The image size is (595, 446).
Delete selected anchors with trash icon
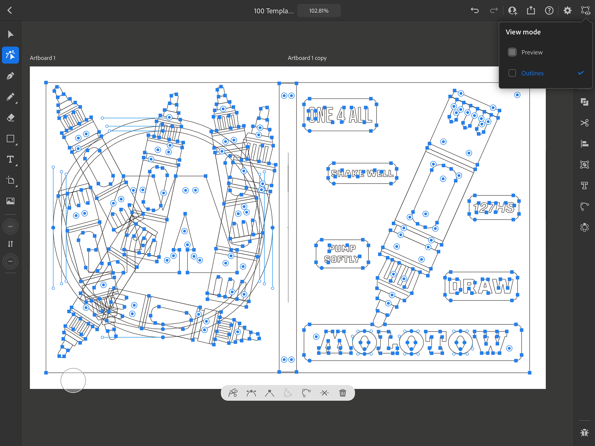tap(343, 393)
